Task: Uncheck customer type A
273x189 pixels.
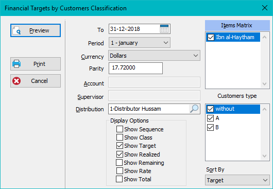Action: point(211,118)
